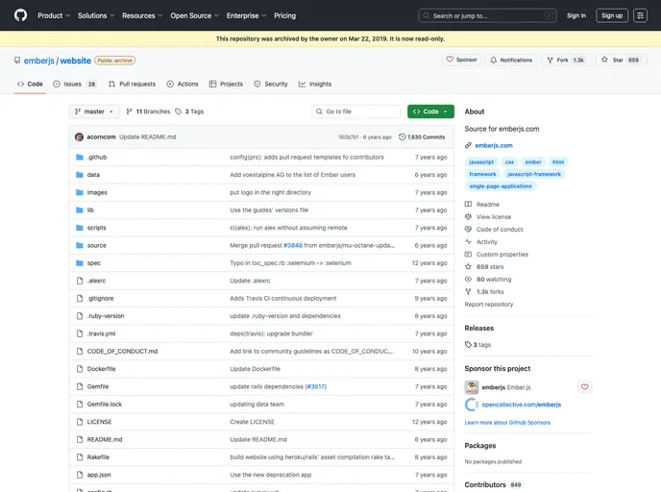Open the .github folder icon
Viewport: 661px width, 492px height.
[x=79, y=158]
